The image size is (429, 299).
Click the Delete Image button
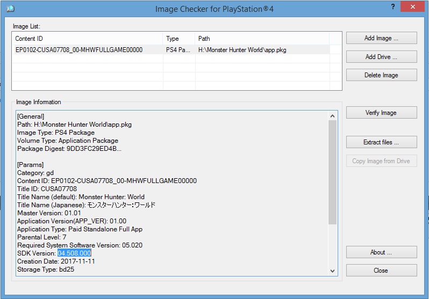point(381,75)
